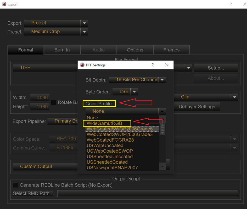Collapse the Color Profile dropdown showing None
Image resolution: width=247 pixels, height=209 pixels.
(126, 111)
